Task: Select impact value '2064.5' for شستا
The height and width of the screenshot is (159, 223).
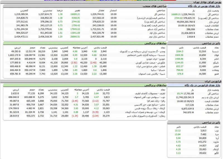Action: click(x=180, y=52)
